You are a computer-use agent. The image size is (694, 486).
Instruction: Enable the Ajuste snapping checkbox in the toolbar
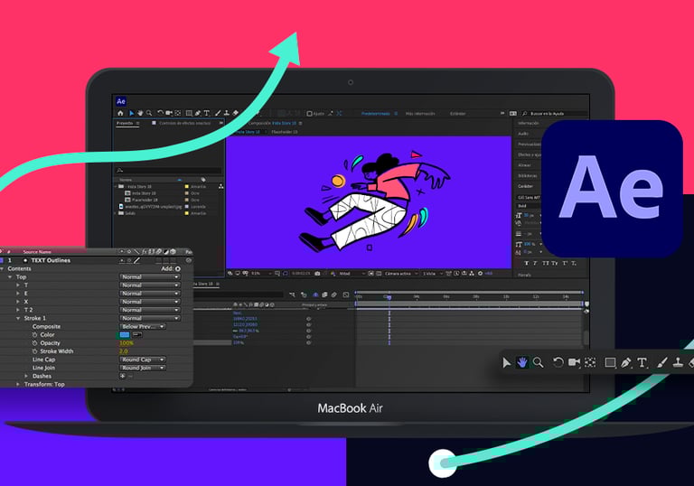(309, 114)
